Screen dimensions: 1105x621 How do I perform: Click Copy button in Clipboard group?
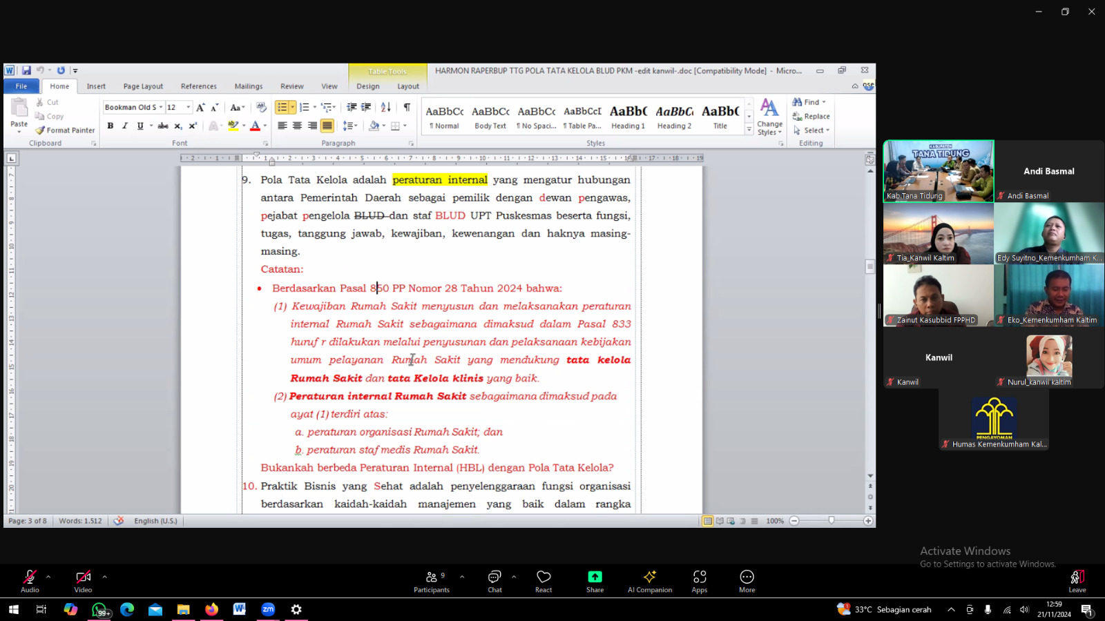coord(49,117)
